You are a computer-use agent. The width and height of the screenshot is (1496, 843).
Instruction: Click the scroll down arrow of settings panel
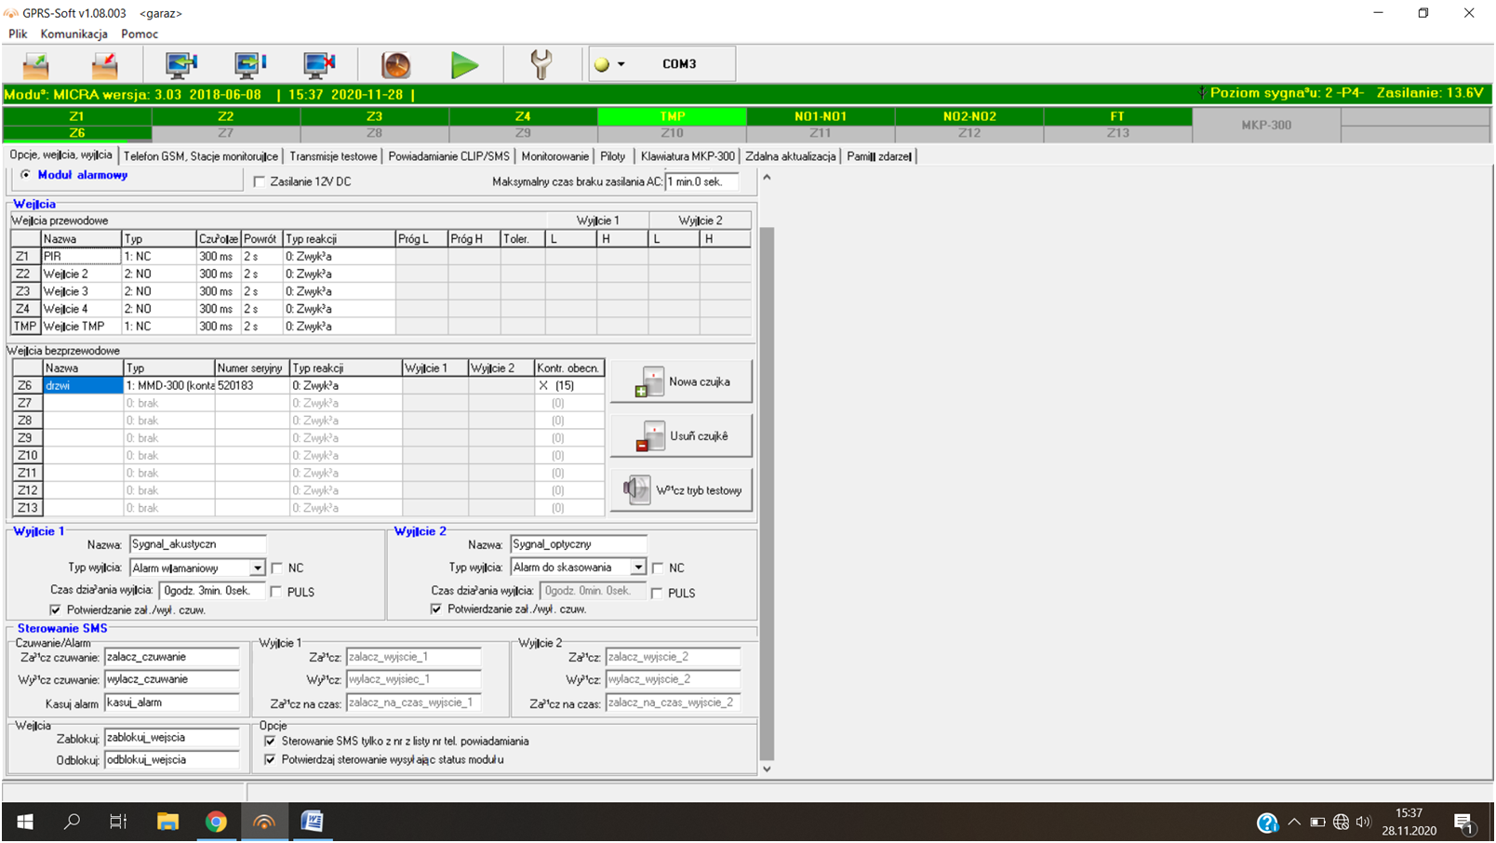coord(767,769)
